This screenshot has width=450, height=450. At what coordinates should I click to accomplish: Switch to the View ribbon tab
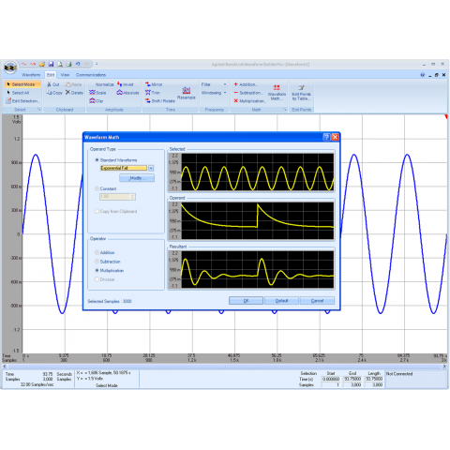(x=65, y=75)
